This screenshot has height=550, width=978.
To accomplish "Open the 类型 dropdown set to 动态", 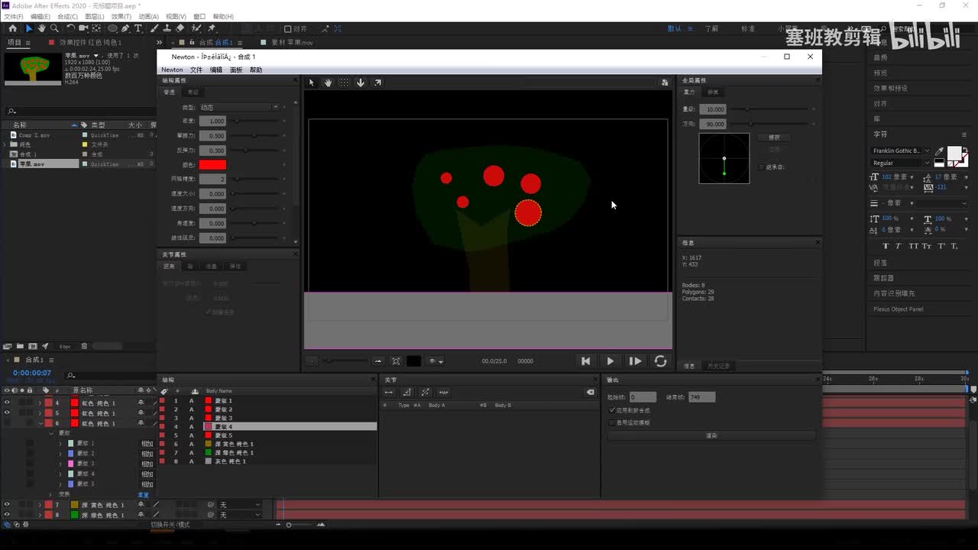I will coord(239,108).
